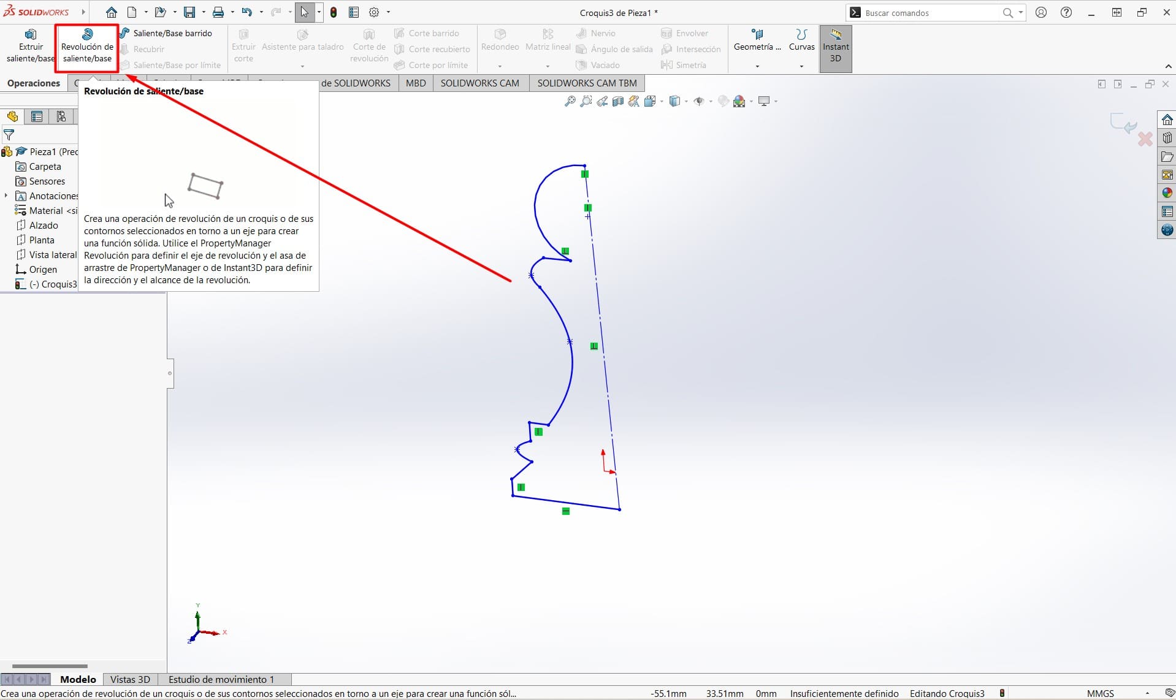Screen dimensions: 1176x700
Task: Click the Print icon
Action: (218, 12)
